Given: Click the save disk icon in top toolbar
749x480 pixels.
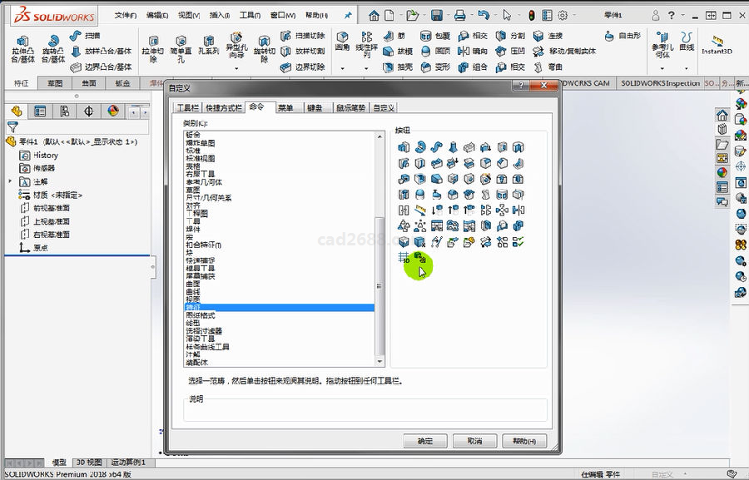Looking at the screenshot, I should tap(437, 15).
